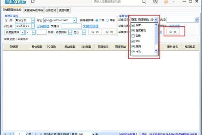The image size is (202, 135).
Task: Click the 360指数 column header
Action: pyautogui.click(x=86, y=47)
